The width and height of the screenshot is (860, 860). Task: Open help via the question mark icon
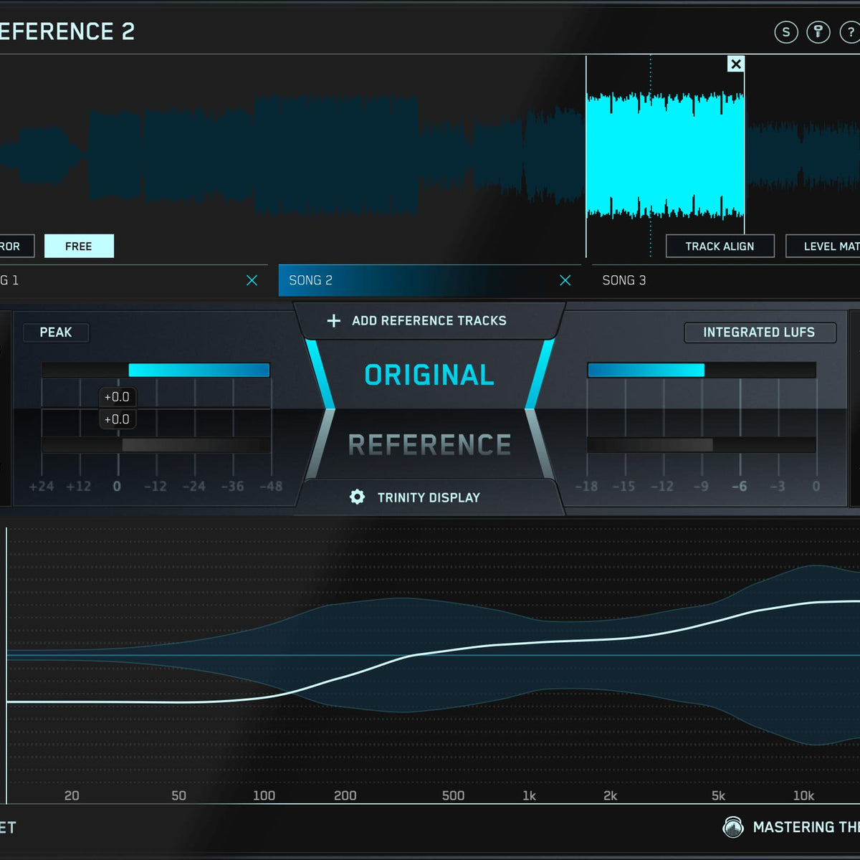pos(850,32)
